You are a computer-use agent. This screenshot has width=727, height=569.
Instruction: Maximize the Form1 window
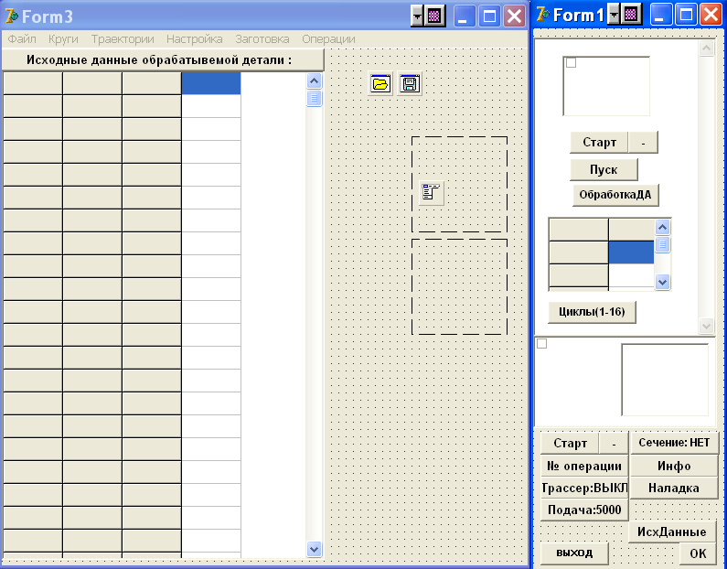(686, 15)
